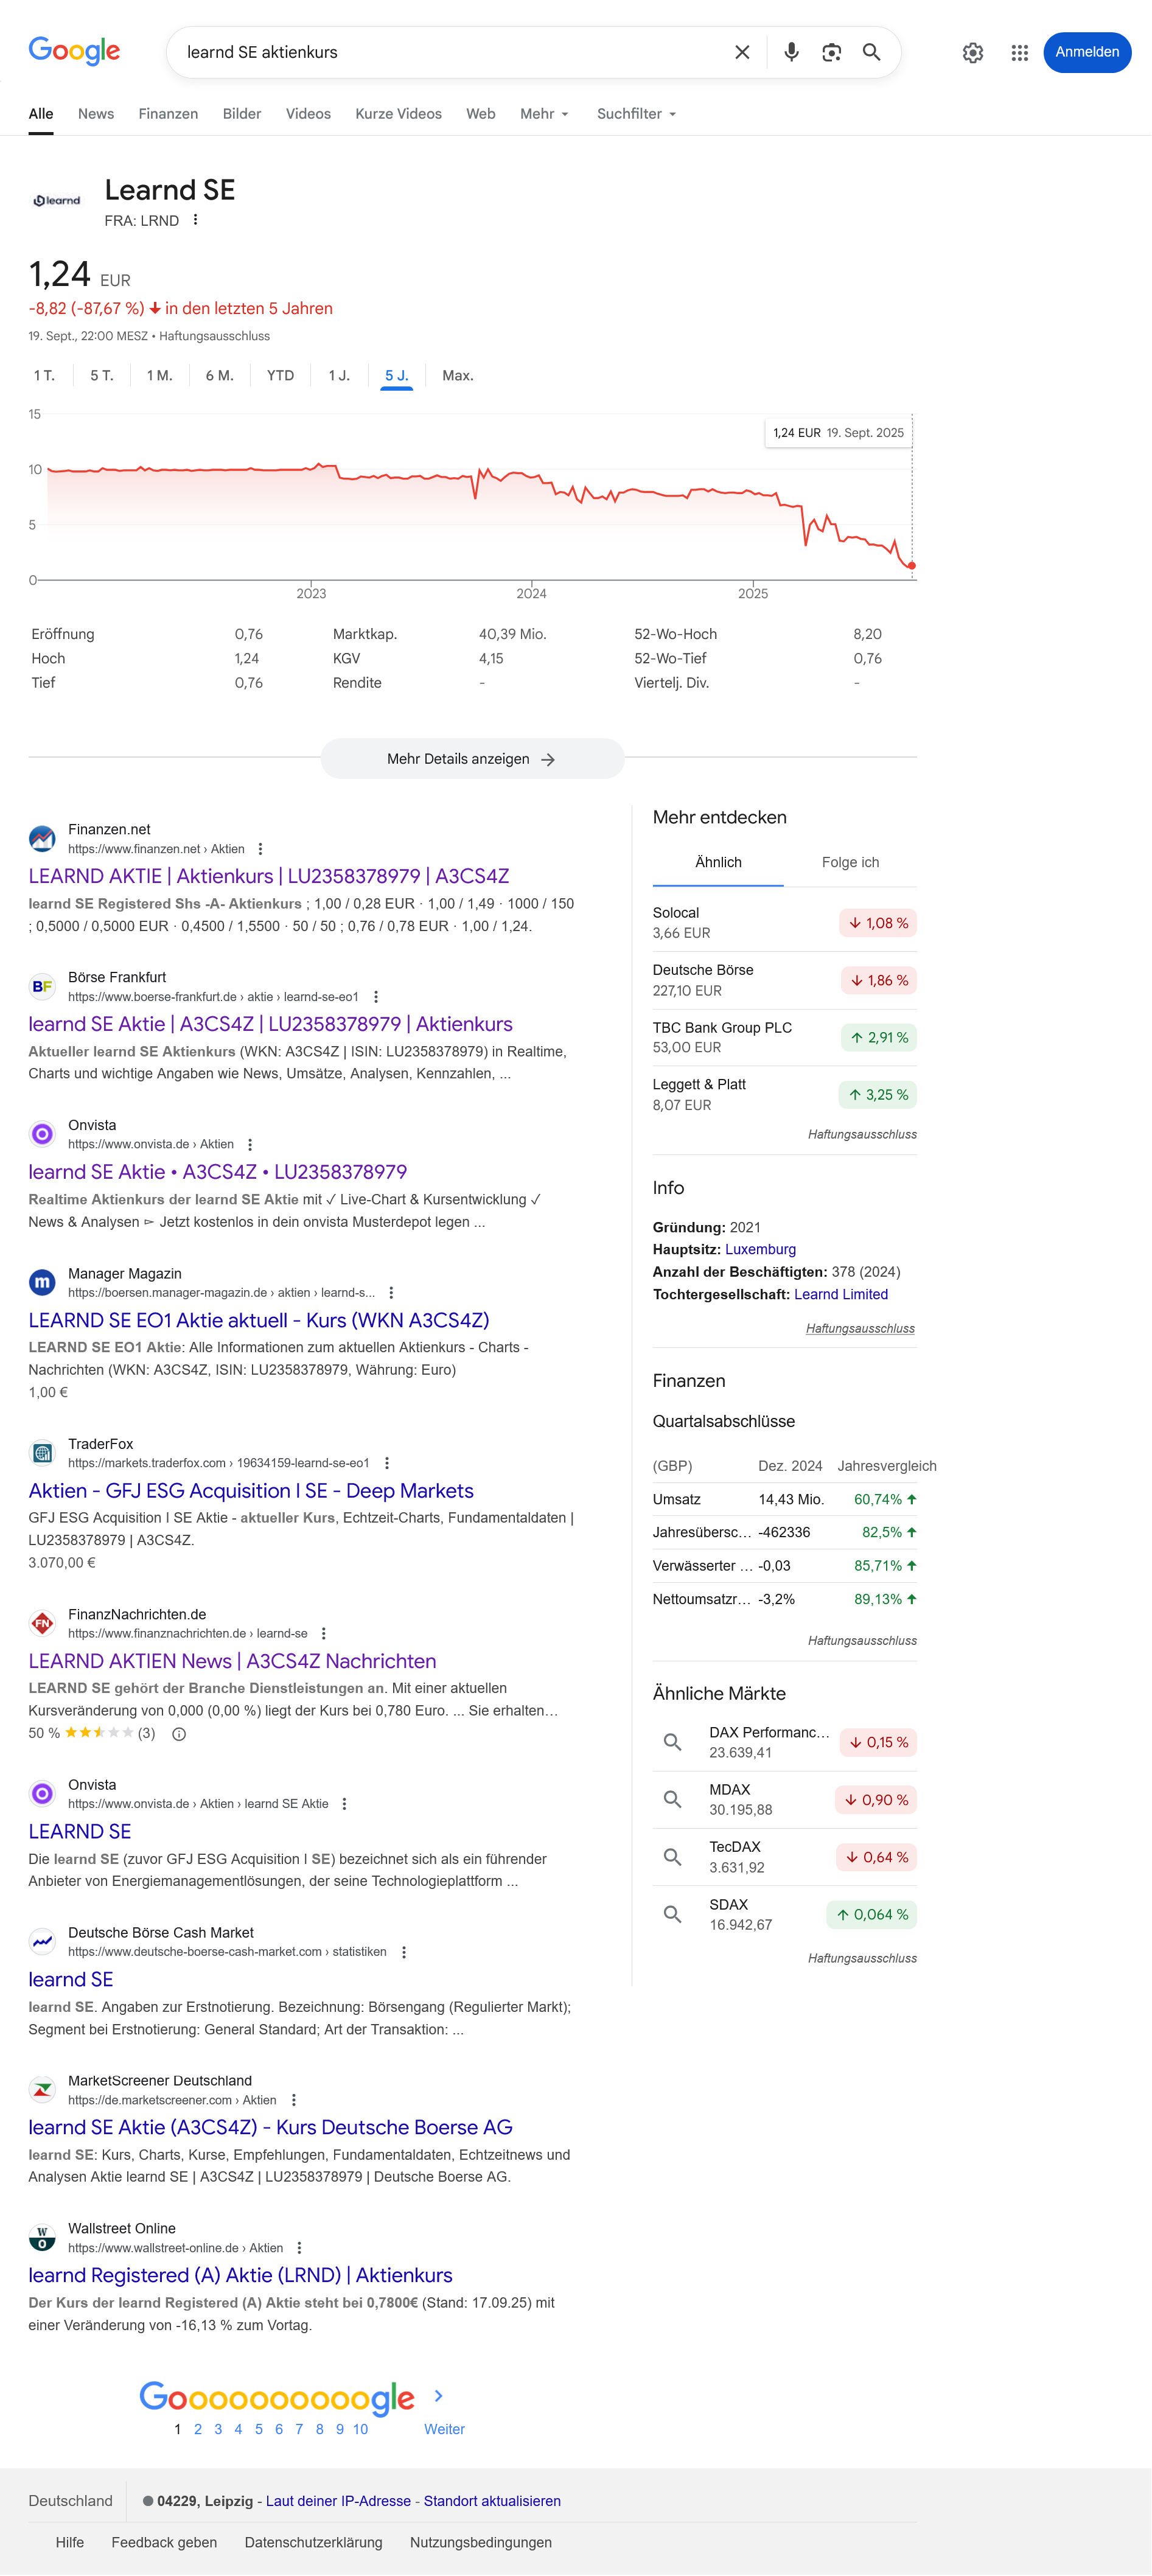Screen dimensions: 1152x2576
Task: Open quick settings gear icon
Action: coord(972,53)
